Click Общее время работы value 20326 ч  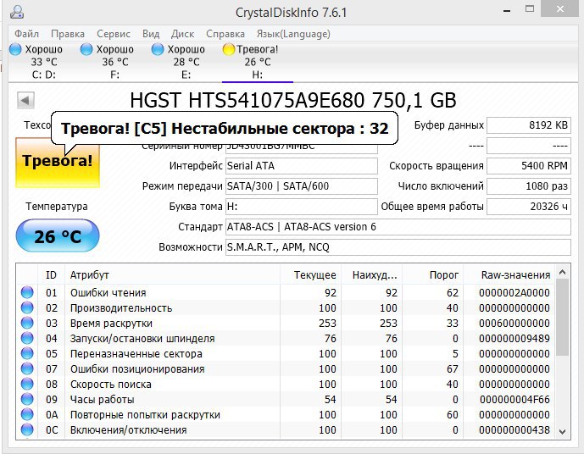click(529, 207)
